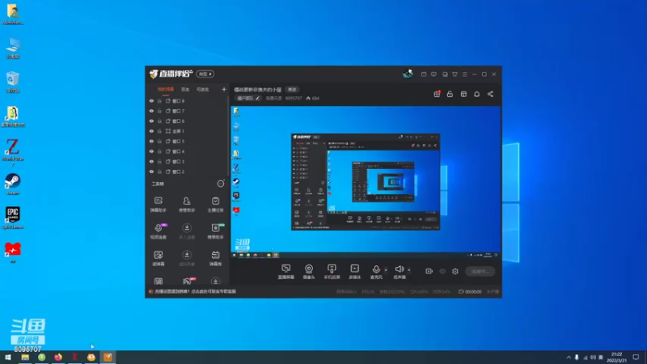Toggle visibility of the 窗口5 source

click(151, 141)
